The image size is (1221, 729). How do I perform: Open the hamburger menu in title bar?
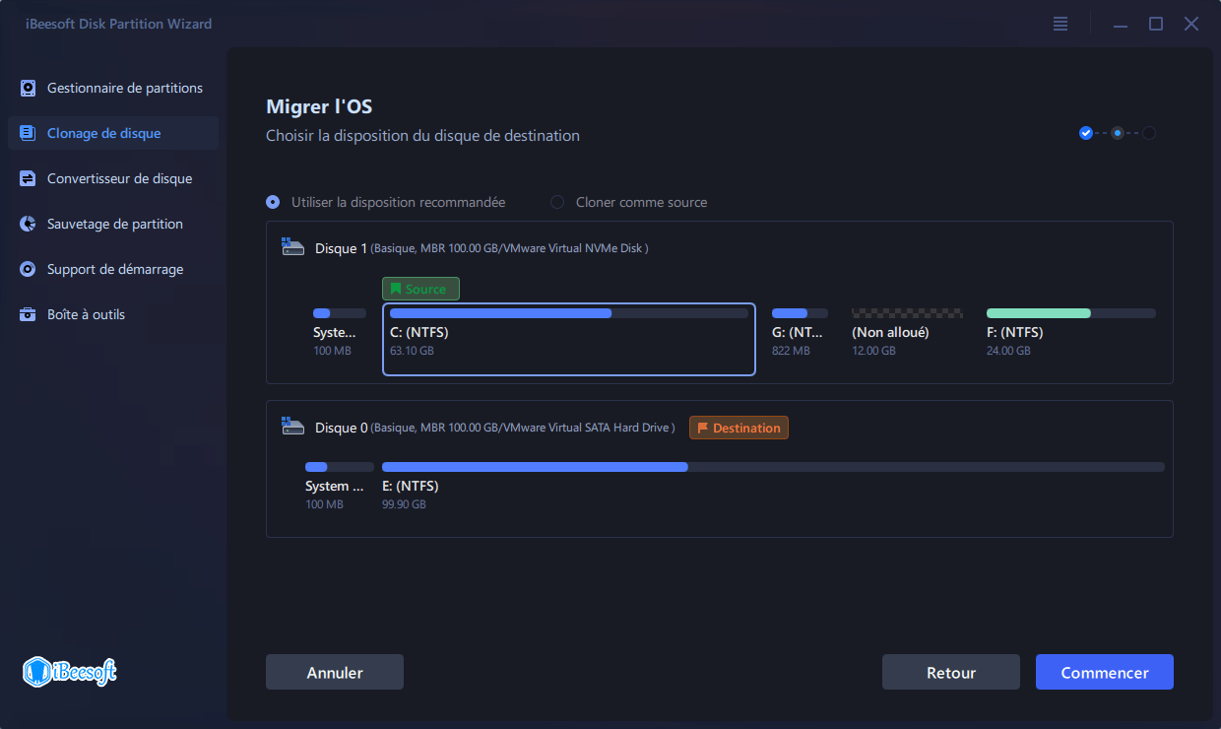point(1060,24)
